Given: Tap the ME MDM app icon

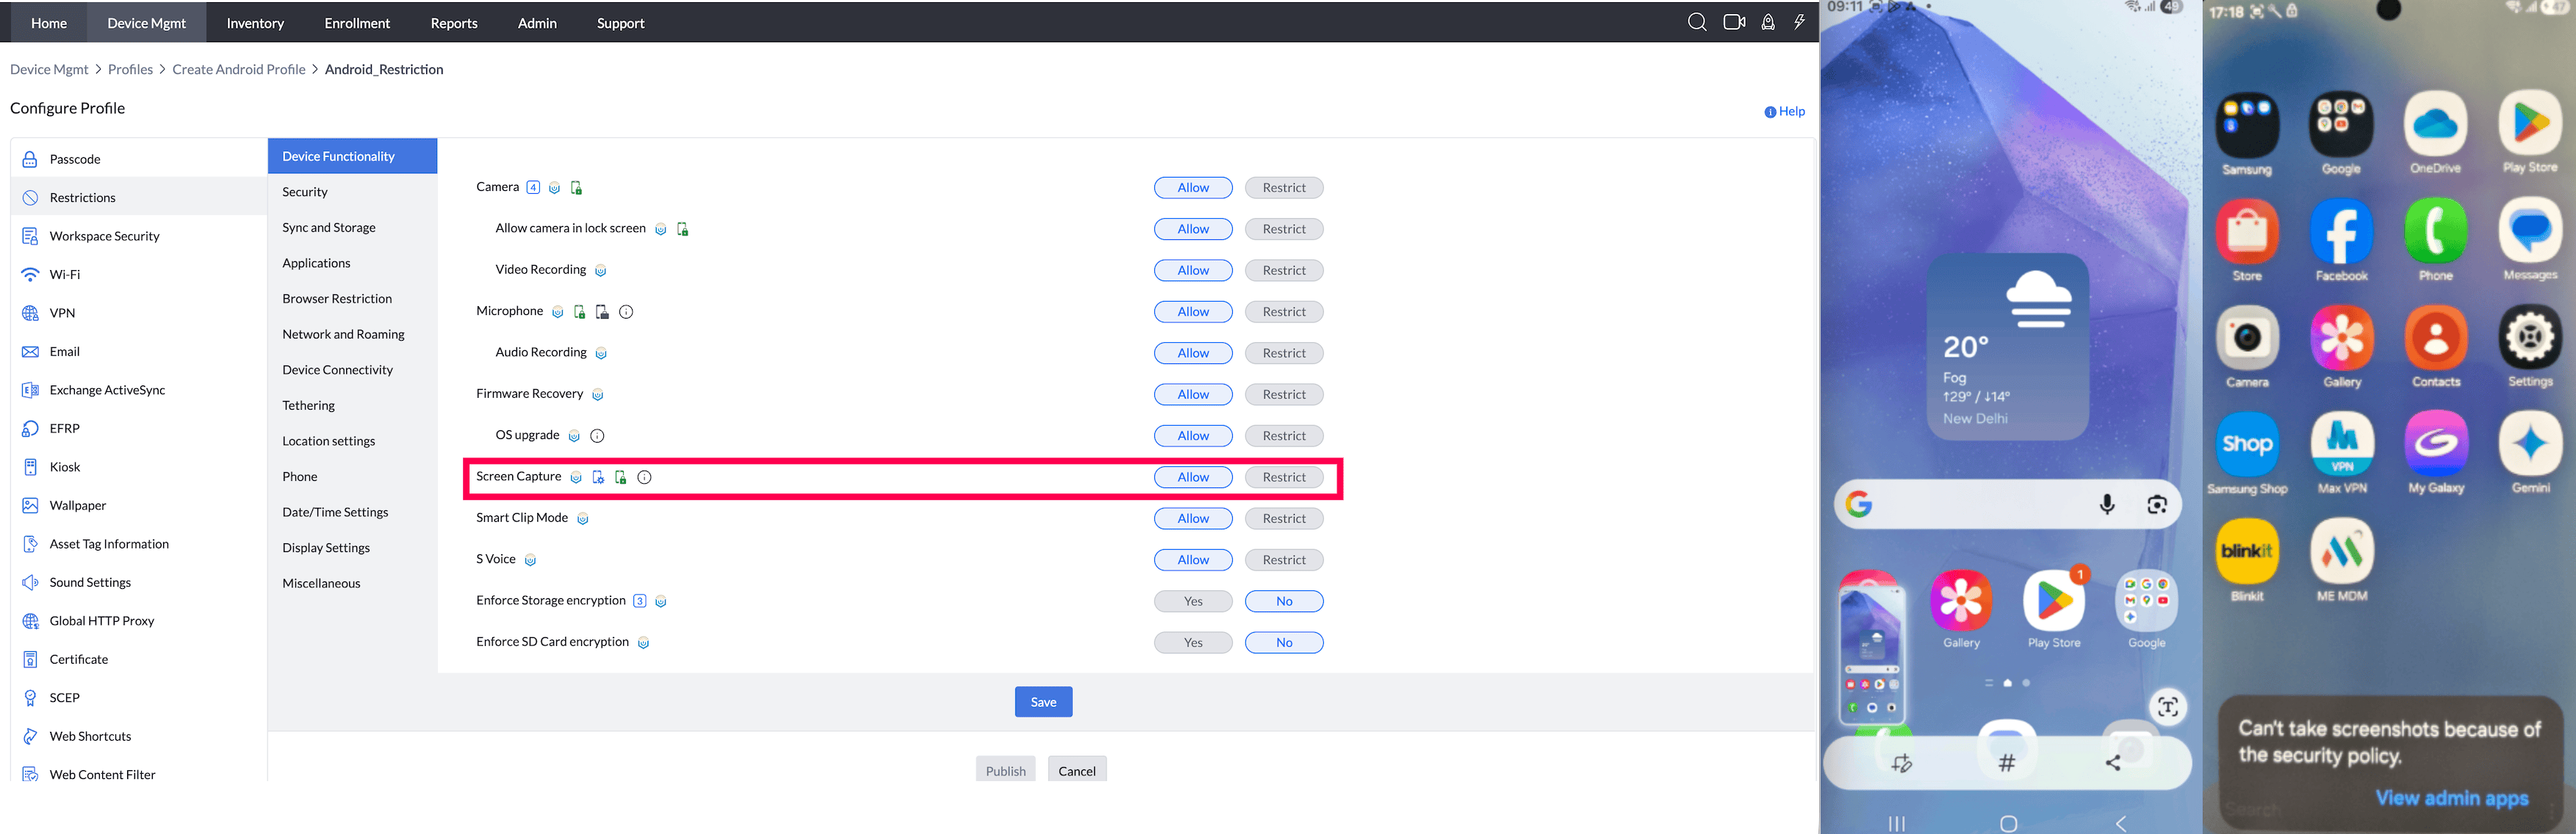Looking at the screenshot, I should point(2341,551).
